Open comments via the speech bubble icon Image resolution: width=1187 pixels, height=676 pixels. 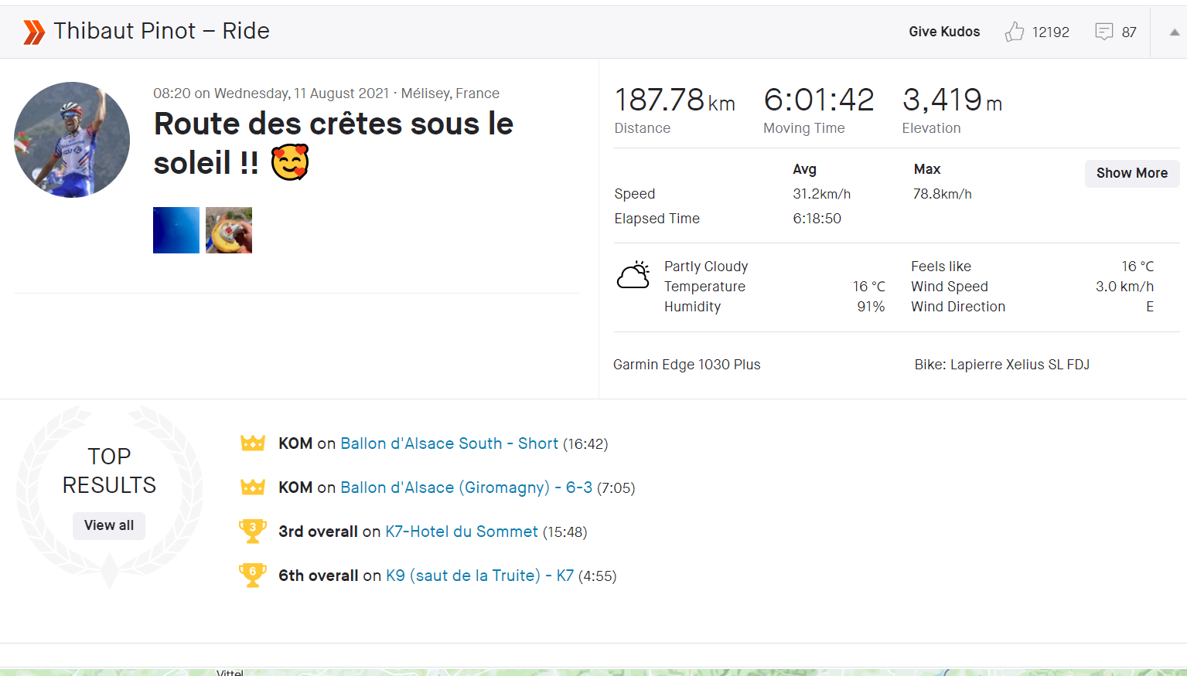(x=1103, y=32)
